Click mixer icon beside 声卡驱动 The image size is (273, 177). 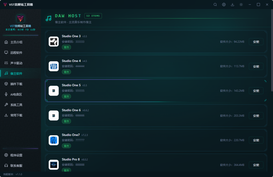pos(6,63)
